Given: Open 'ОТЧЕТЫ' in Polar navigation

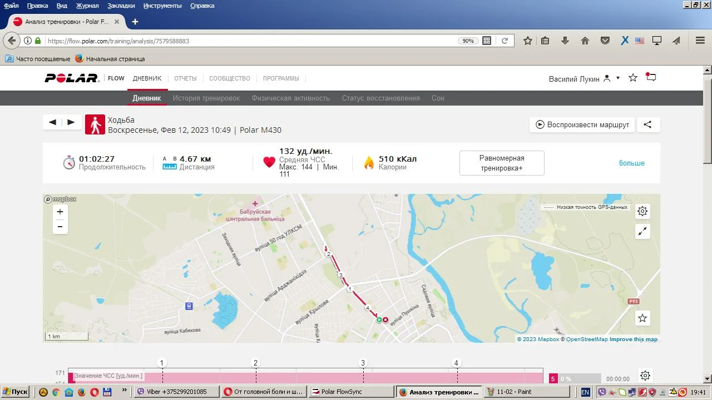Looking at the screenshot, I should [185, 78].
